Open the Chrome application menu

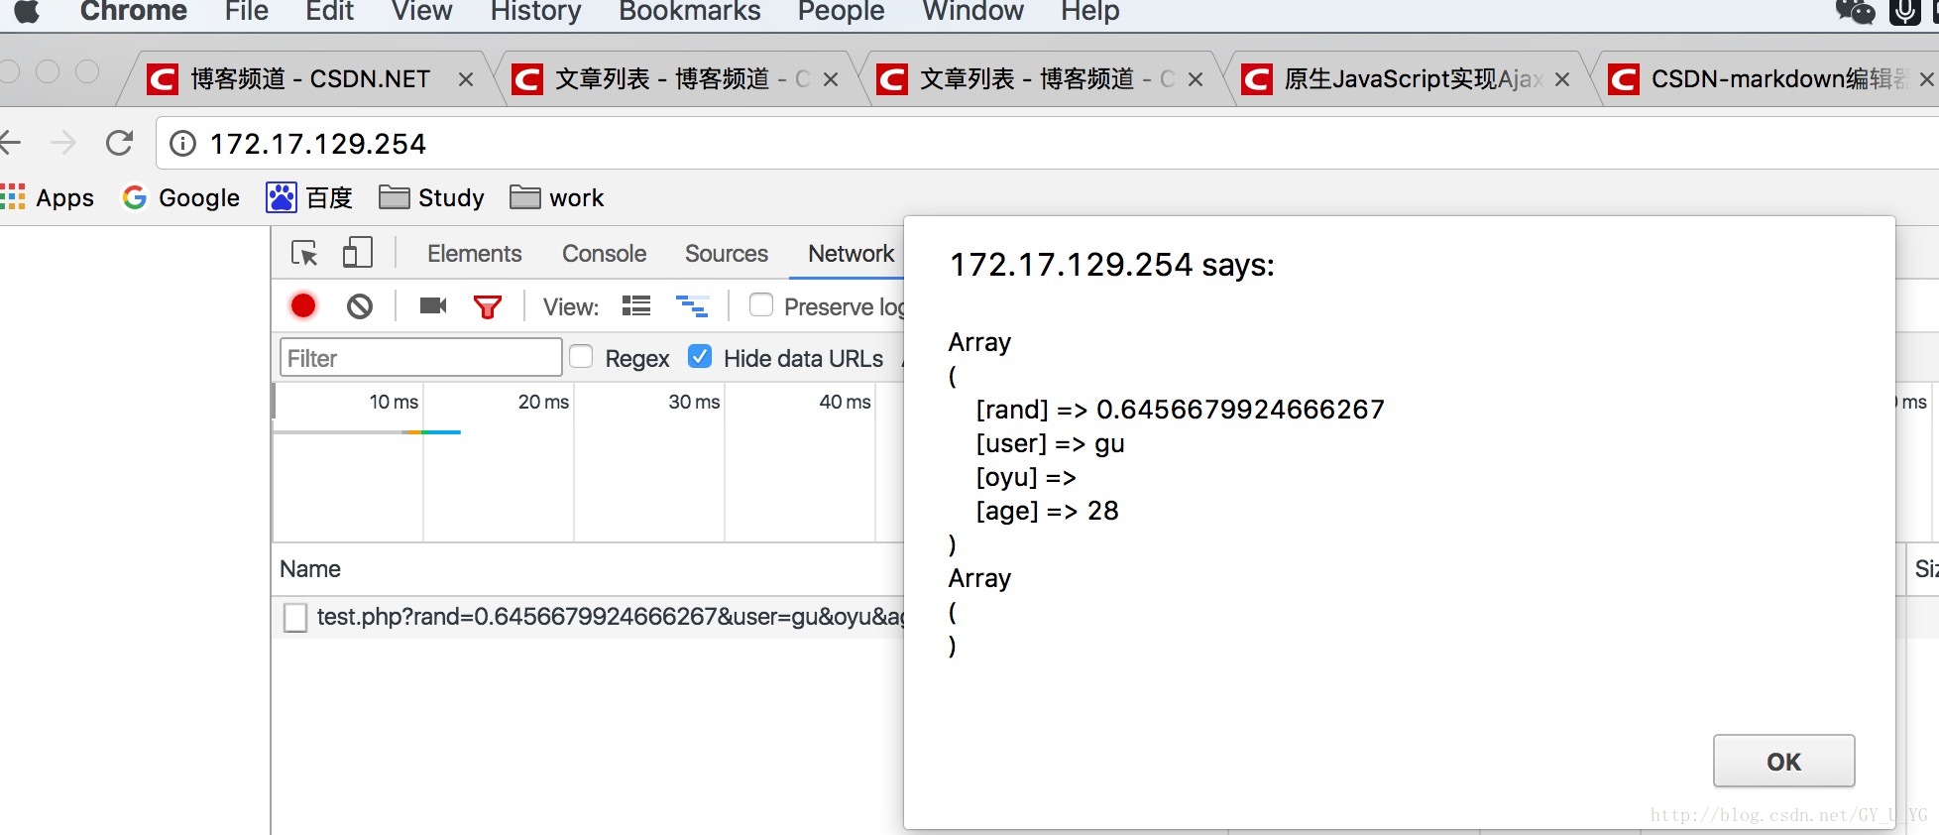134,11
